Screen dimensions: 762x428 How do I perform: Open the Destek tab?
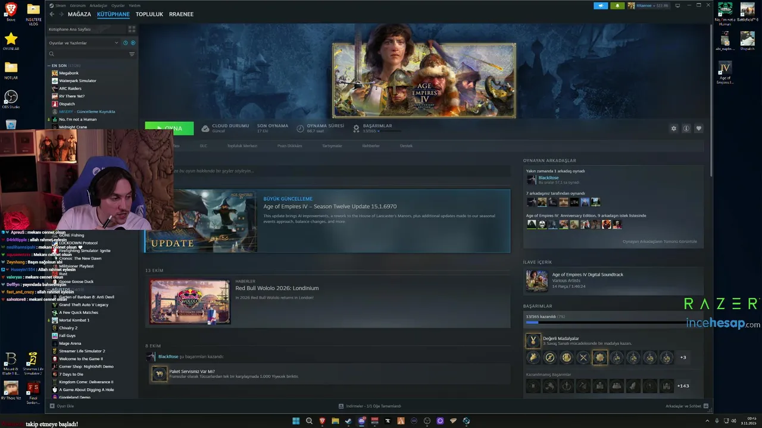click(406, 146)
